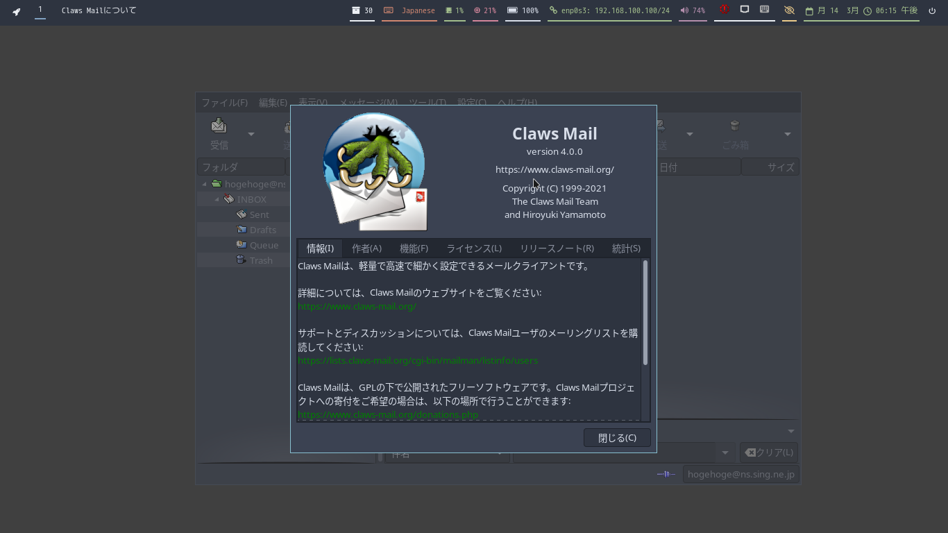The height and width of the screenshot is (533, 948).
Task: Open the dropdown arrow left of ごみ箱 icon
Action: (x=689, y=134)
